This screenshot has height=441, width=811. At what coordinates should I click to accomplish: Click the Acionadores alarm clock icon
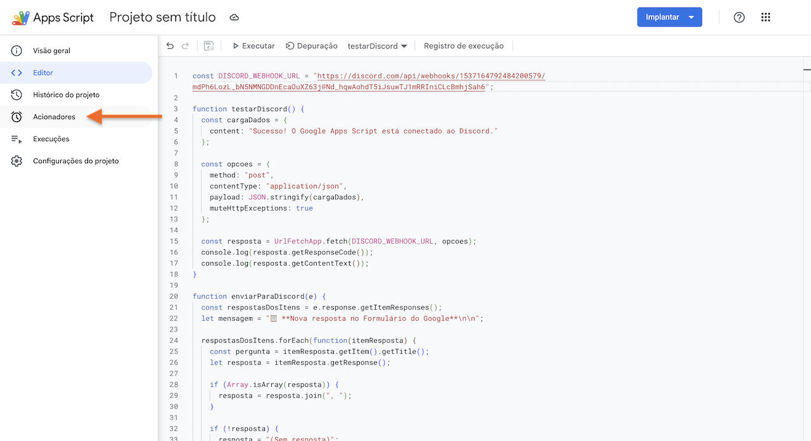coord(17,117)
